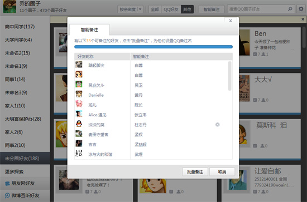
Task: Click 更多探索 in the sidebar
Action: pos(25,171)
